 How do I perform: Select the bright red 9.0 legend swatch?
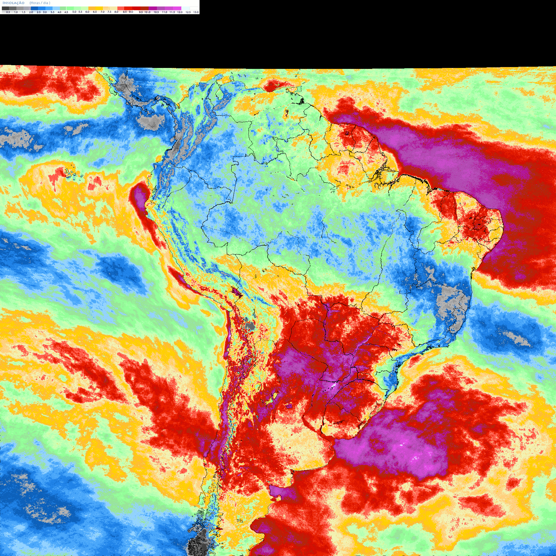coord(128,8)
